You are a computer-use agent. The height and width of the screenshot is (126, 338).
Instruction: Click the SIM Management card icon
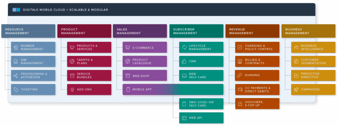(x=16, y=62)
